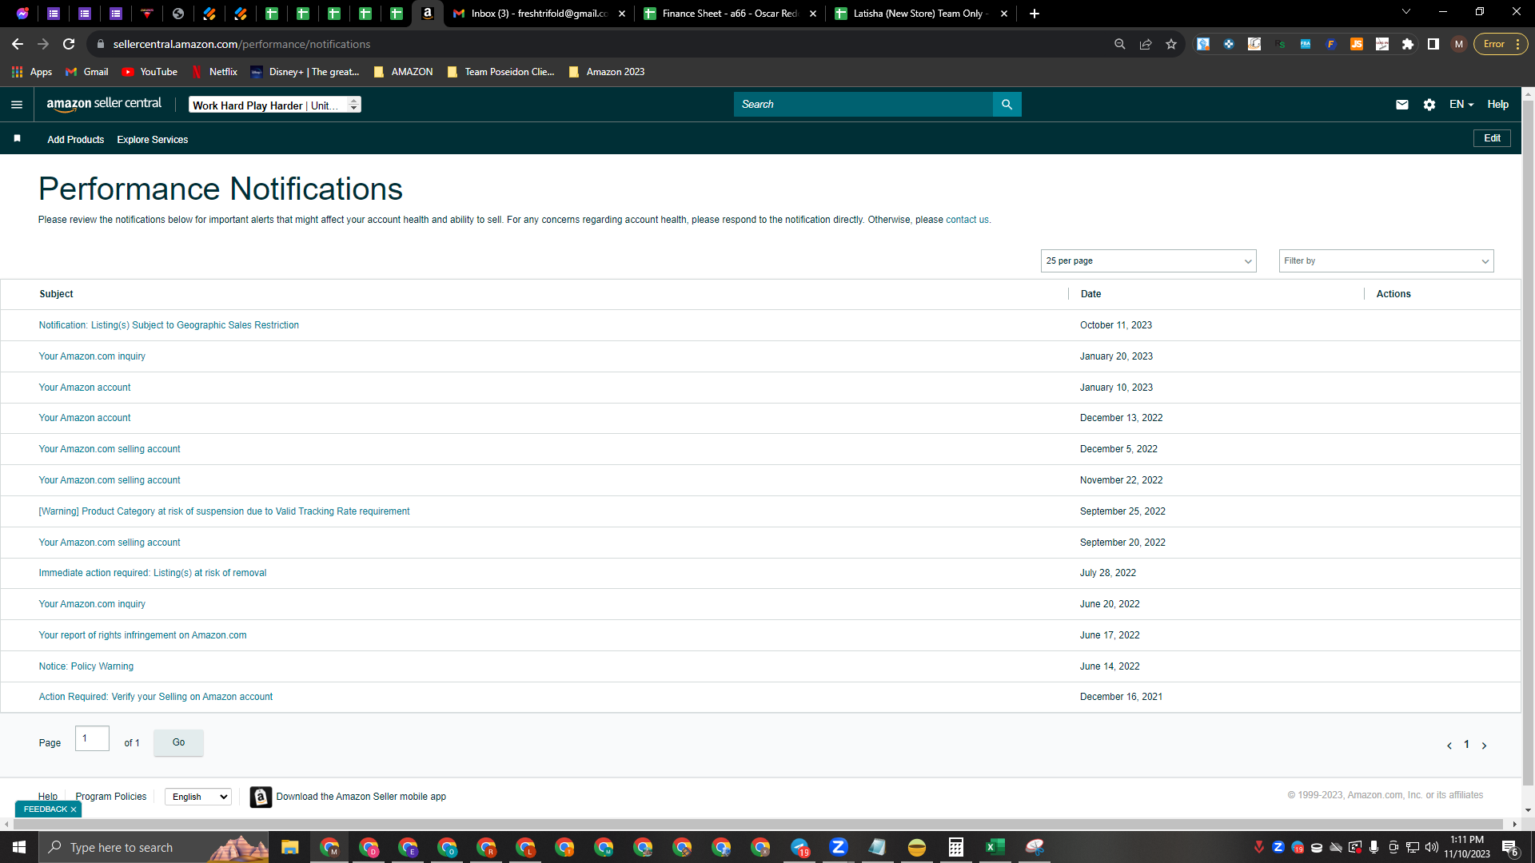Open rights infringement report notification

click(x=142, y=635)
